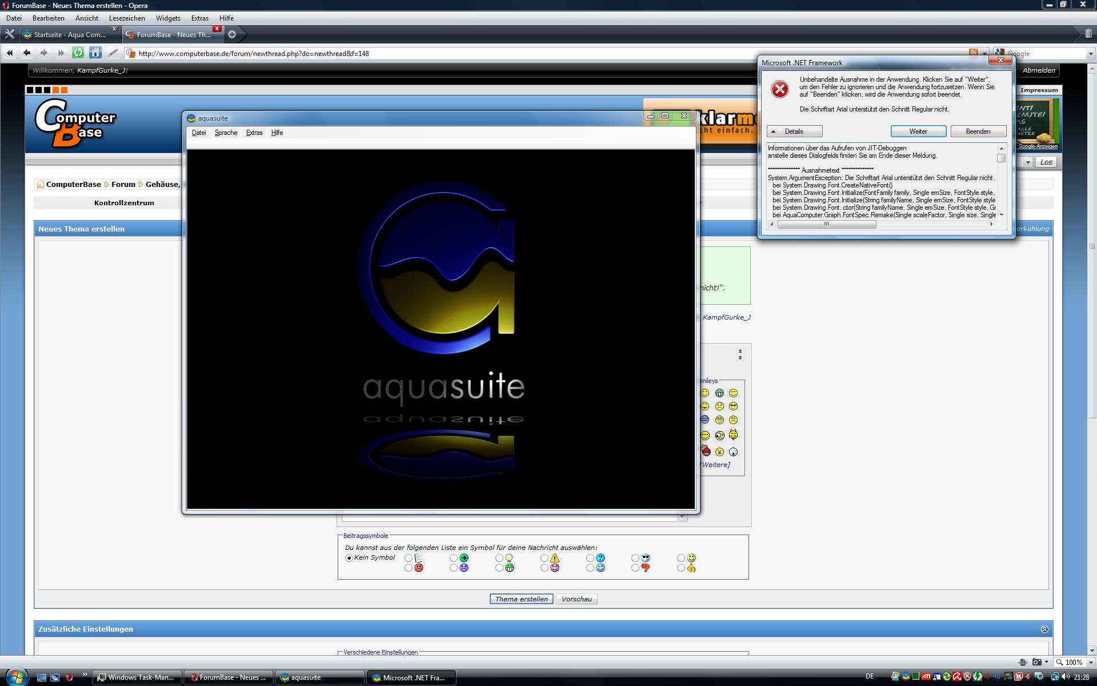1097x686 pixels.
Task: Select the thumbs-up post symbol
Action: coord(681,568)
